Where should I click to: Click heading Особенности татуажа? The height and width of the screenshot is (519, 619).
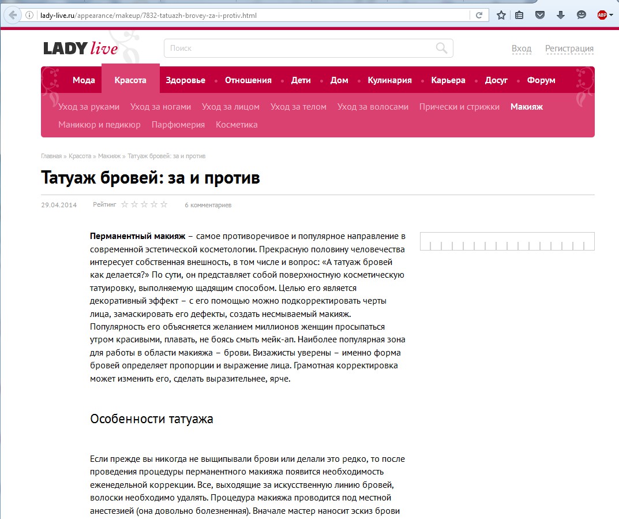pyautogui.click(x=152, y=419)
